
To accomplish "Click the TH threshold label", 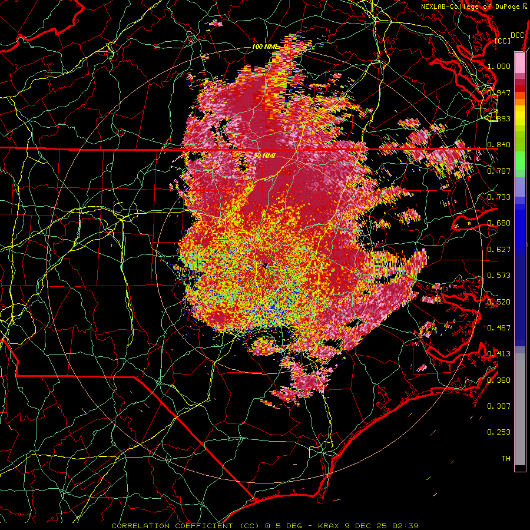I will (x=506, y=459).
